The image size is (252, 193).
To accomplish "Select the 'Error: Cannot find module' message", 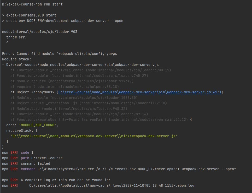I will click(60, 54).
